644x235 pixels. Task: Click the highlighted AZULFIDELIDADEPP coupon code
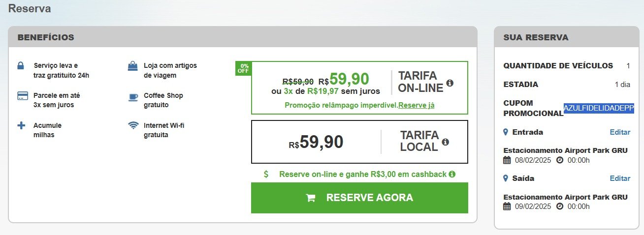point(599,108)
